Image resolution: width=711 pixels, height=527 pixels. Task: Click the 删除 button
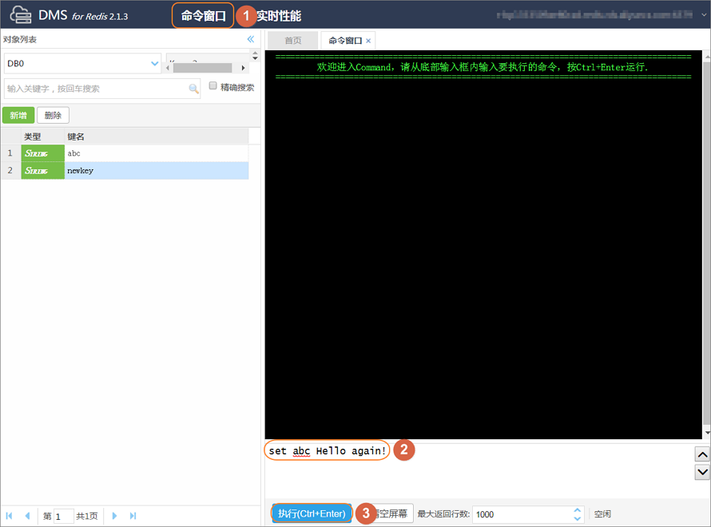[53, 115]
